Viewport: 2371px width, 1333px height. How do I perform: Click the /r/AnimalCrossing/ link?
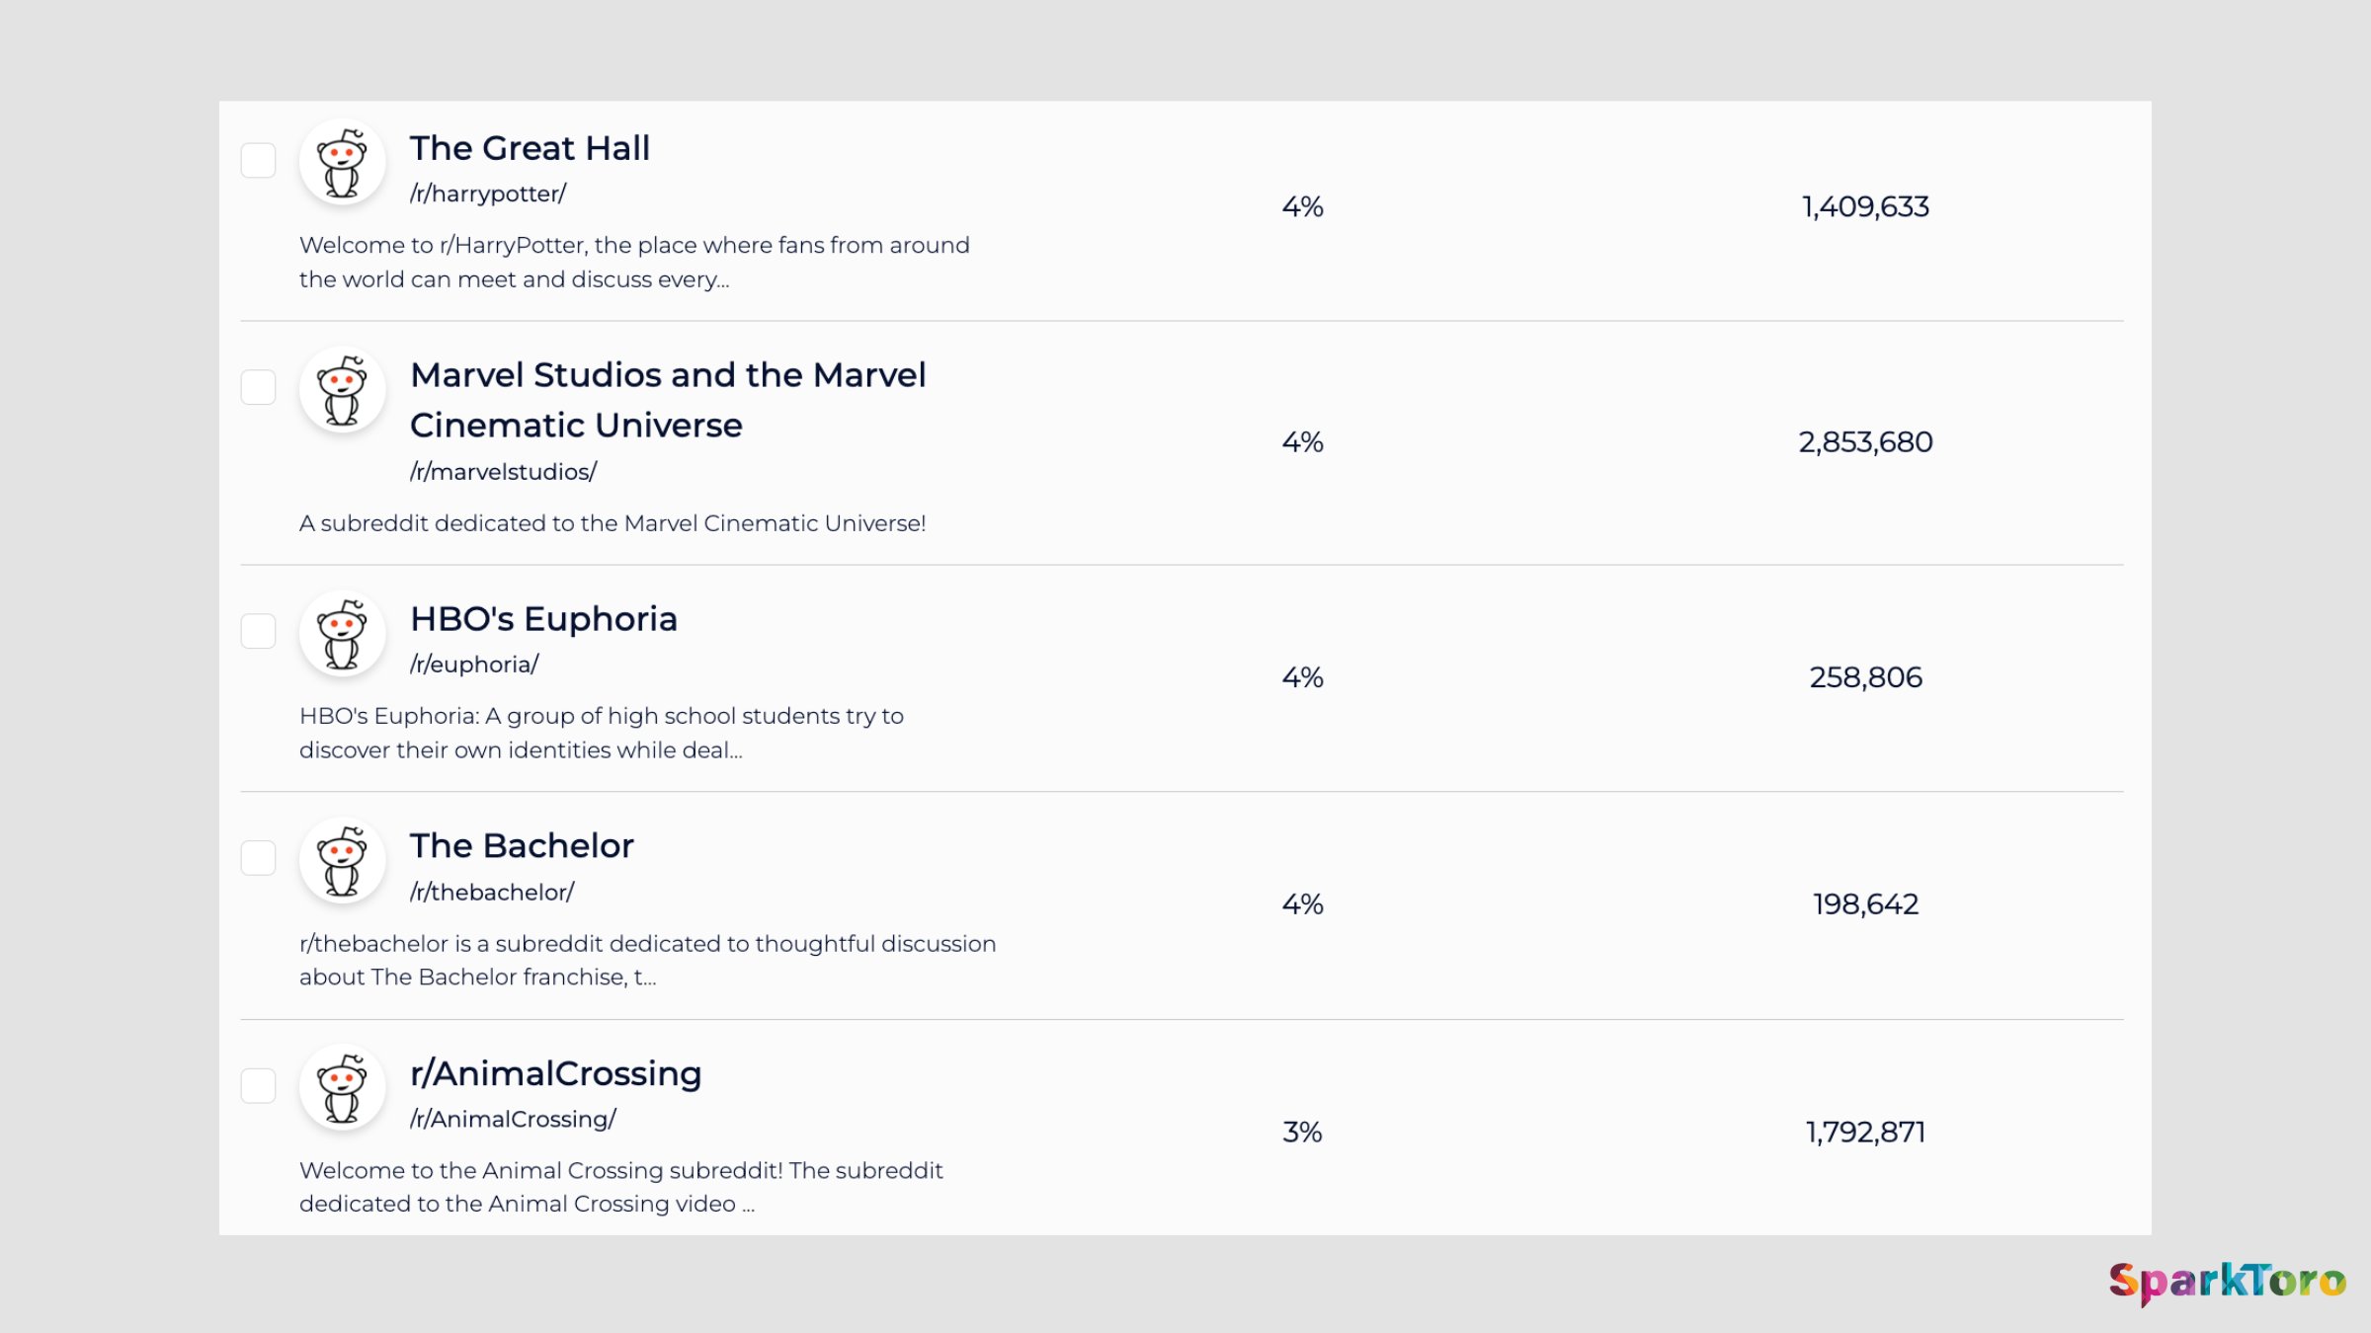(513, 1120)
